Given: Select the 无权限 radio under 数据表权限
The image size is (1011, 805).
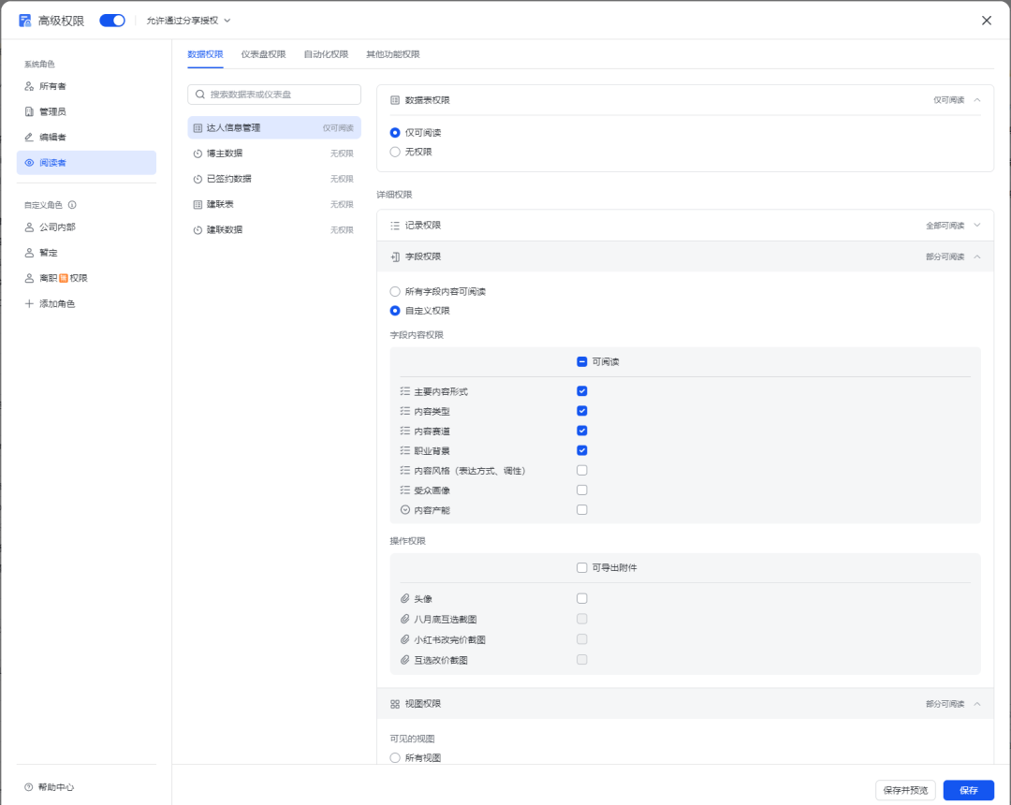Looking at the screenshot, I should [395, 152].
